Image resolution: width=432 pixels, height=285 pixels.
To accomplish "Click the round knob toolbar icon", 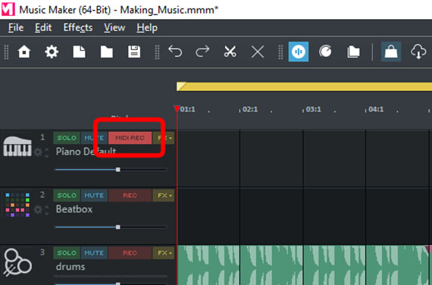I will coord(325,52).
